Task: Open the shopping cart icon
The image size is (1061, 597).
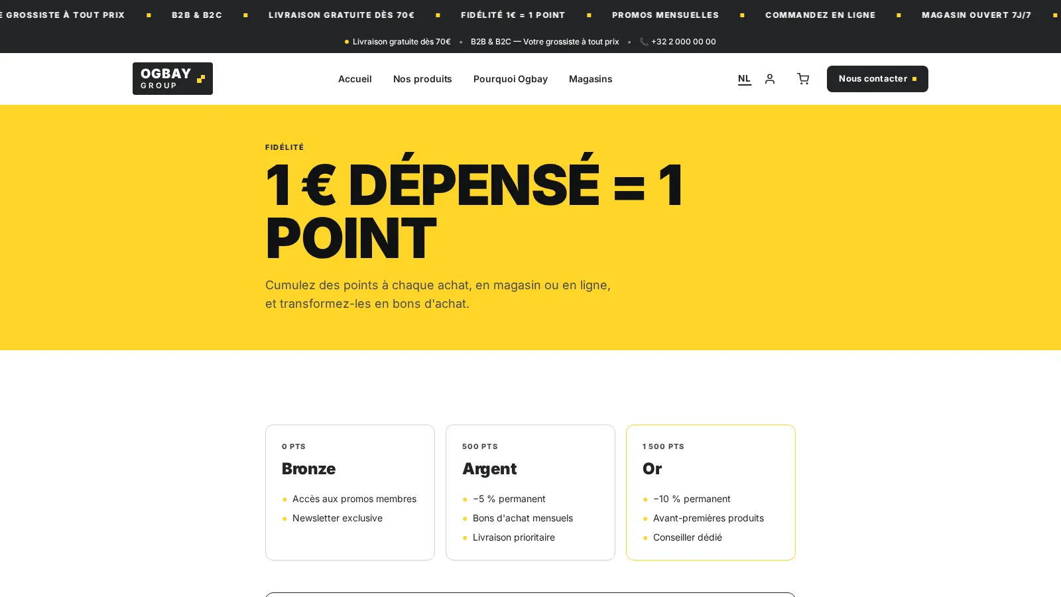Action: click(803, 79)
